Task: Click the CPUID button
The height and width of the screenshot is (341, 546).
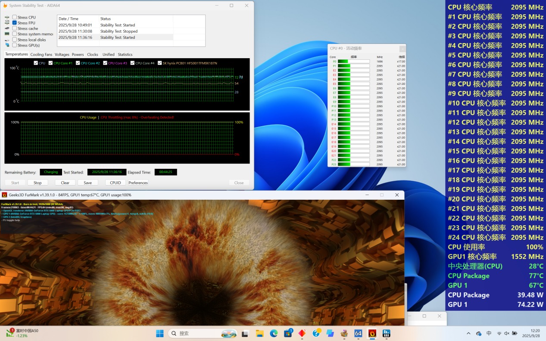Action: pos(115,183)
